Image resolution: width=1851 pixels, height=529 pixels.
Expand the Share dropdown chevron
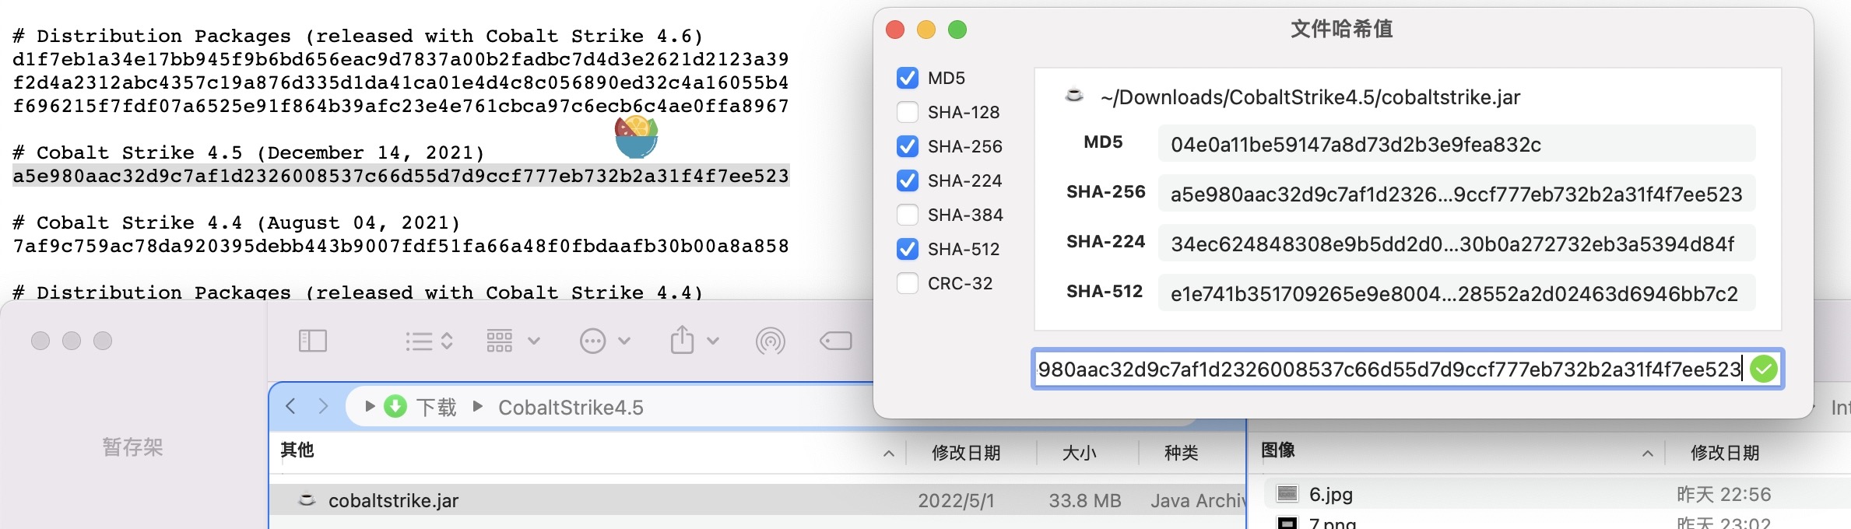pyautogui.click(x=713, y=341)
